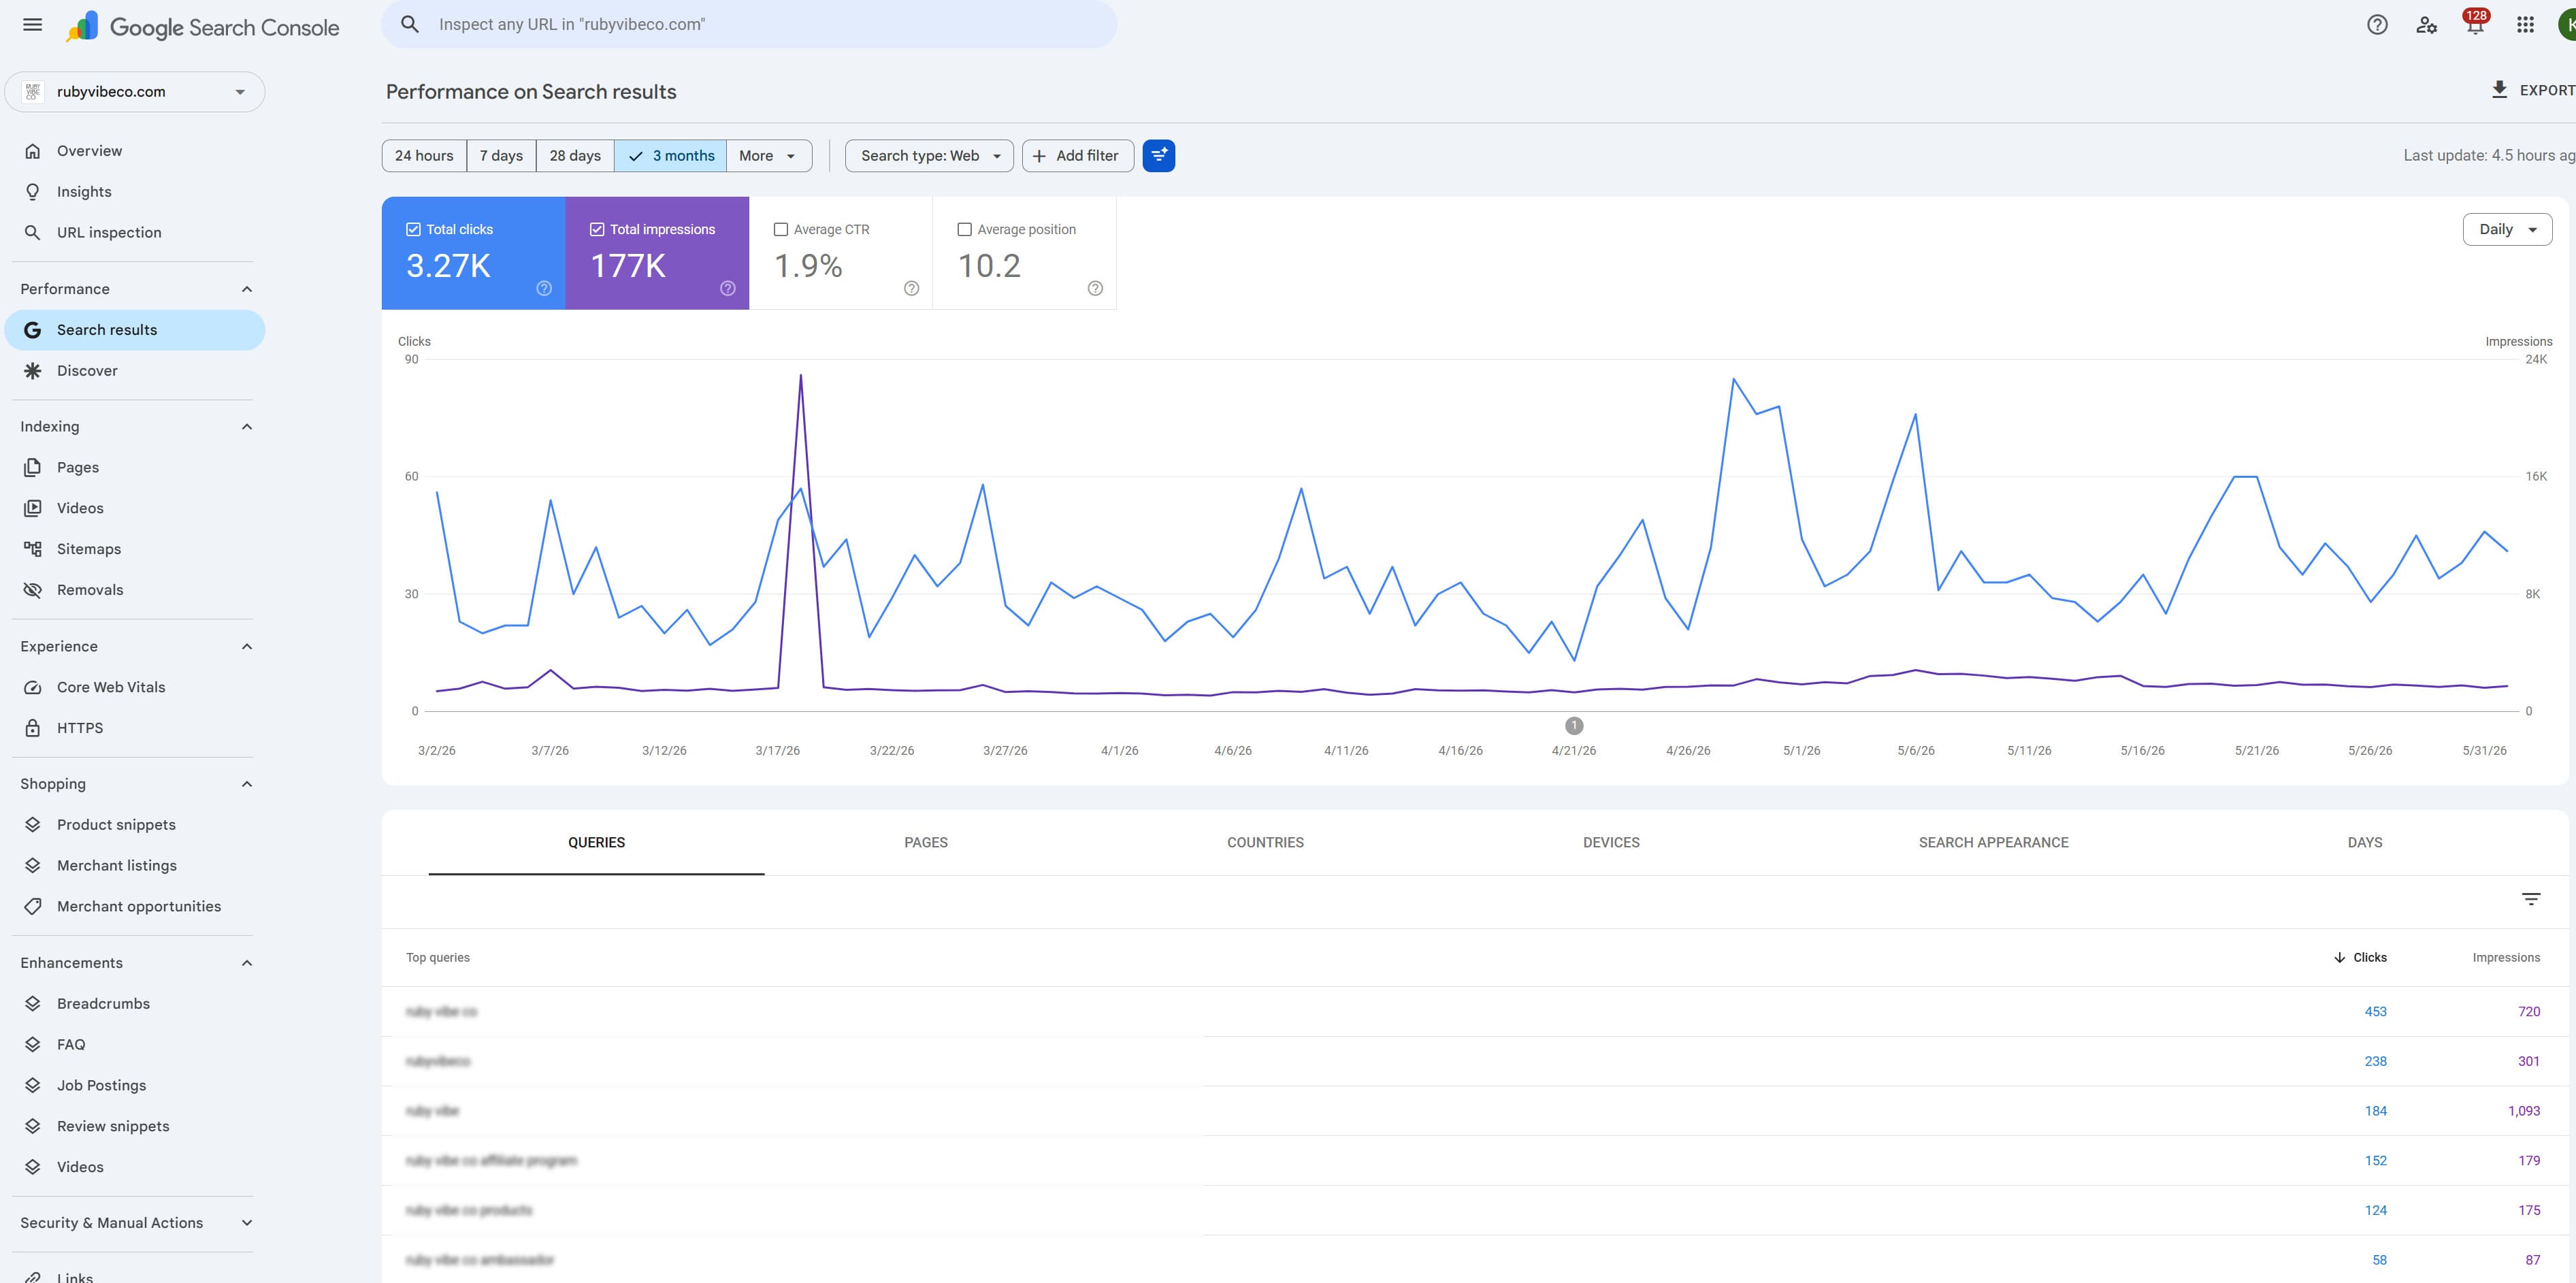
Task: Uncheck Total impressions metric
Action: tap(597, 229)
